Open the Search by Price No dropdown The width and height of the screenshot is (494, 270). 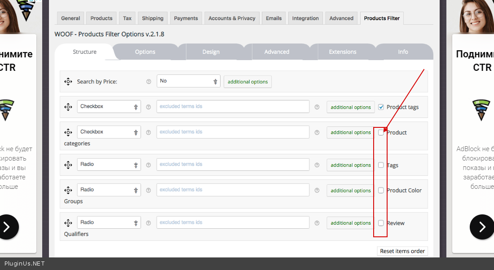click(188, 81)
